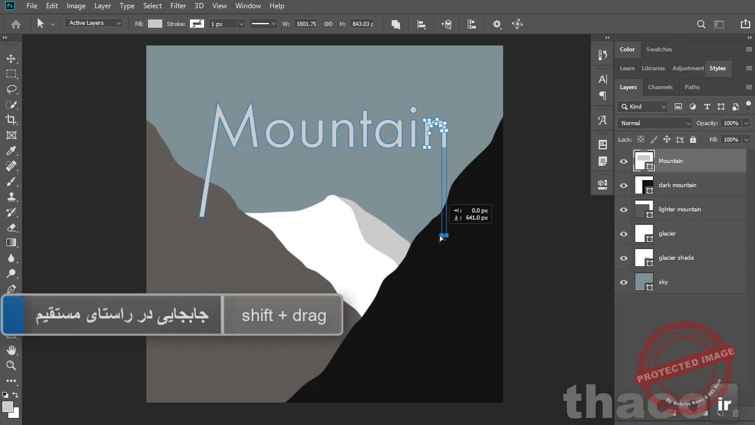Select the Zoom tool
The image size is (755, 425).
(x=11, y=365)
